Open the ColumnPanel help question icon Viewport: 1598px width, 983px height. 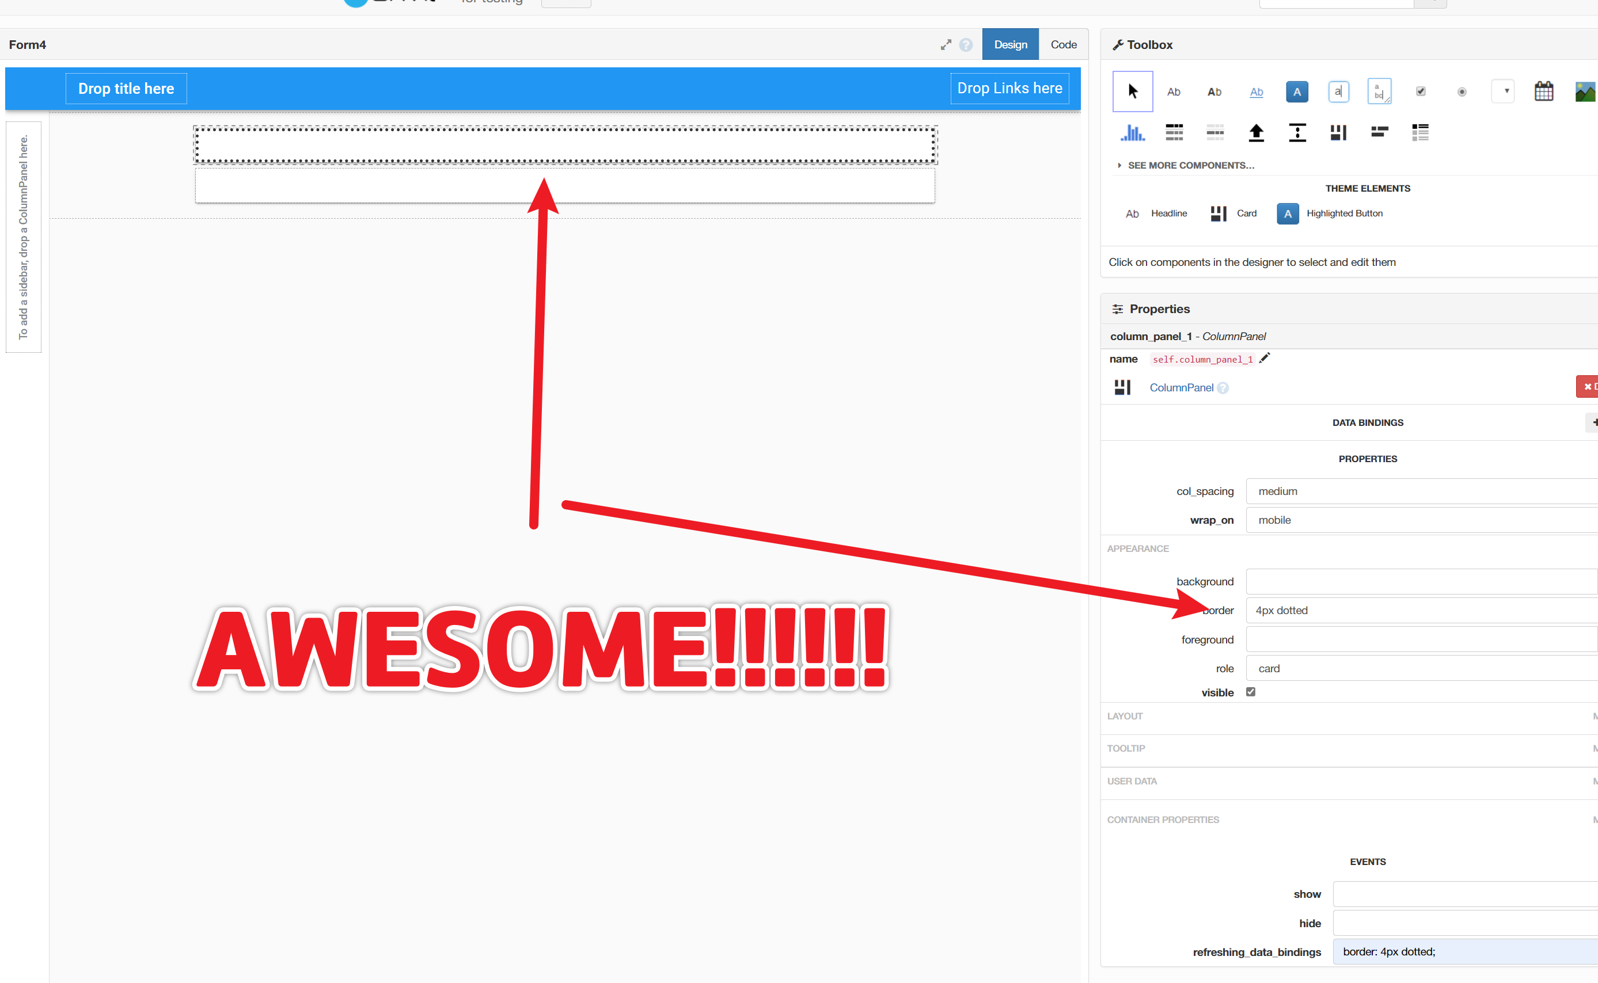pyautogui.click(x=1223, y=388)
